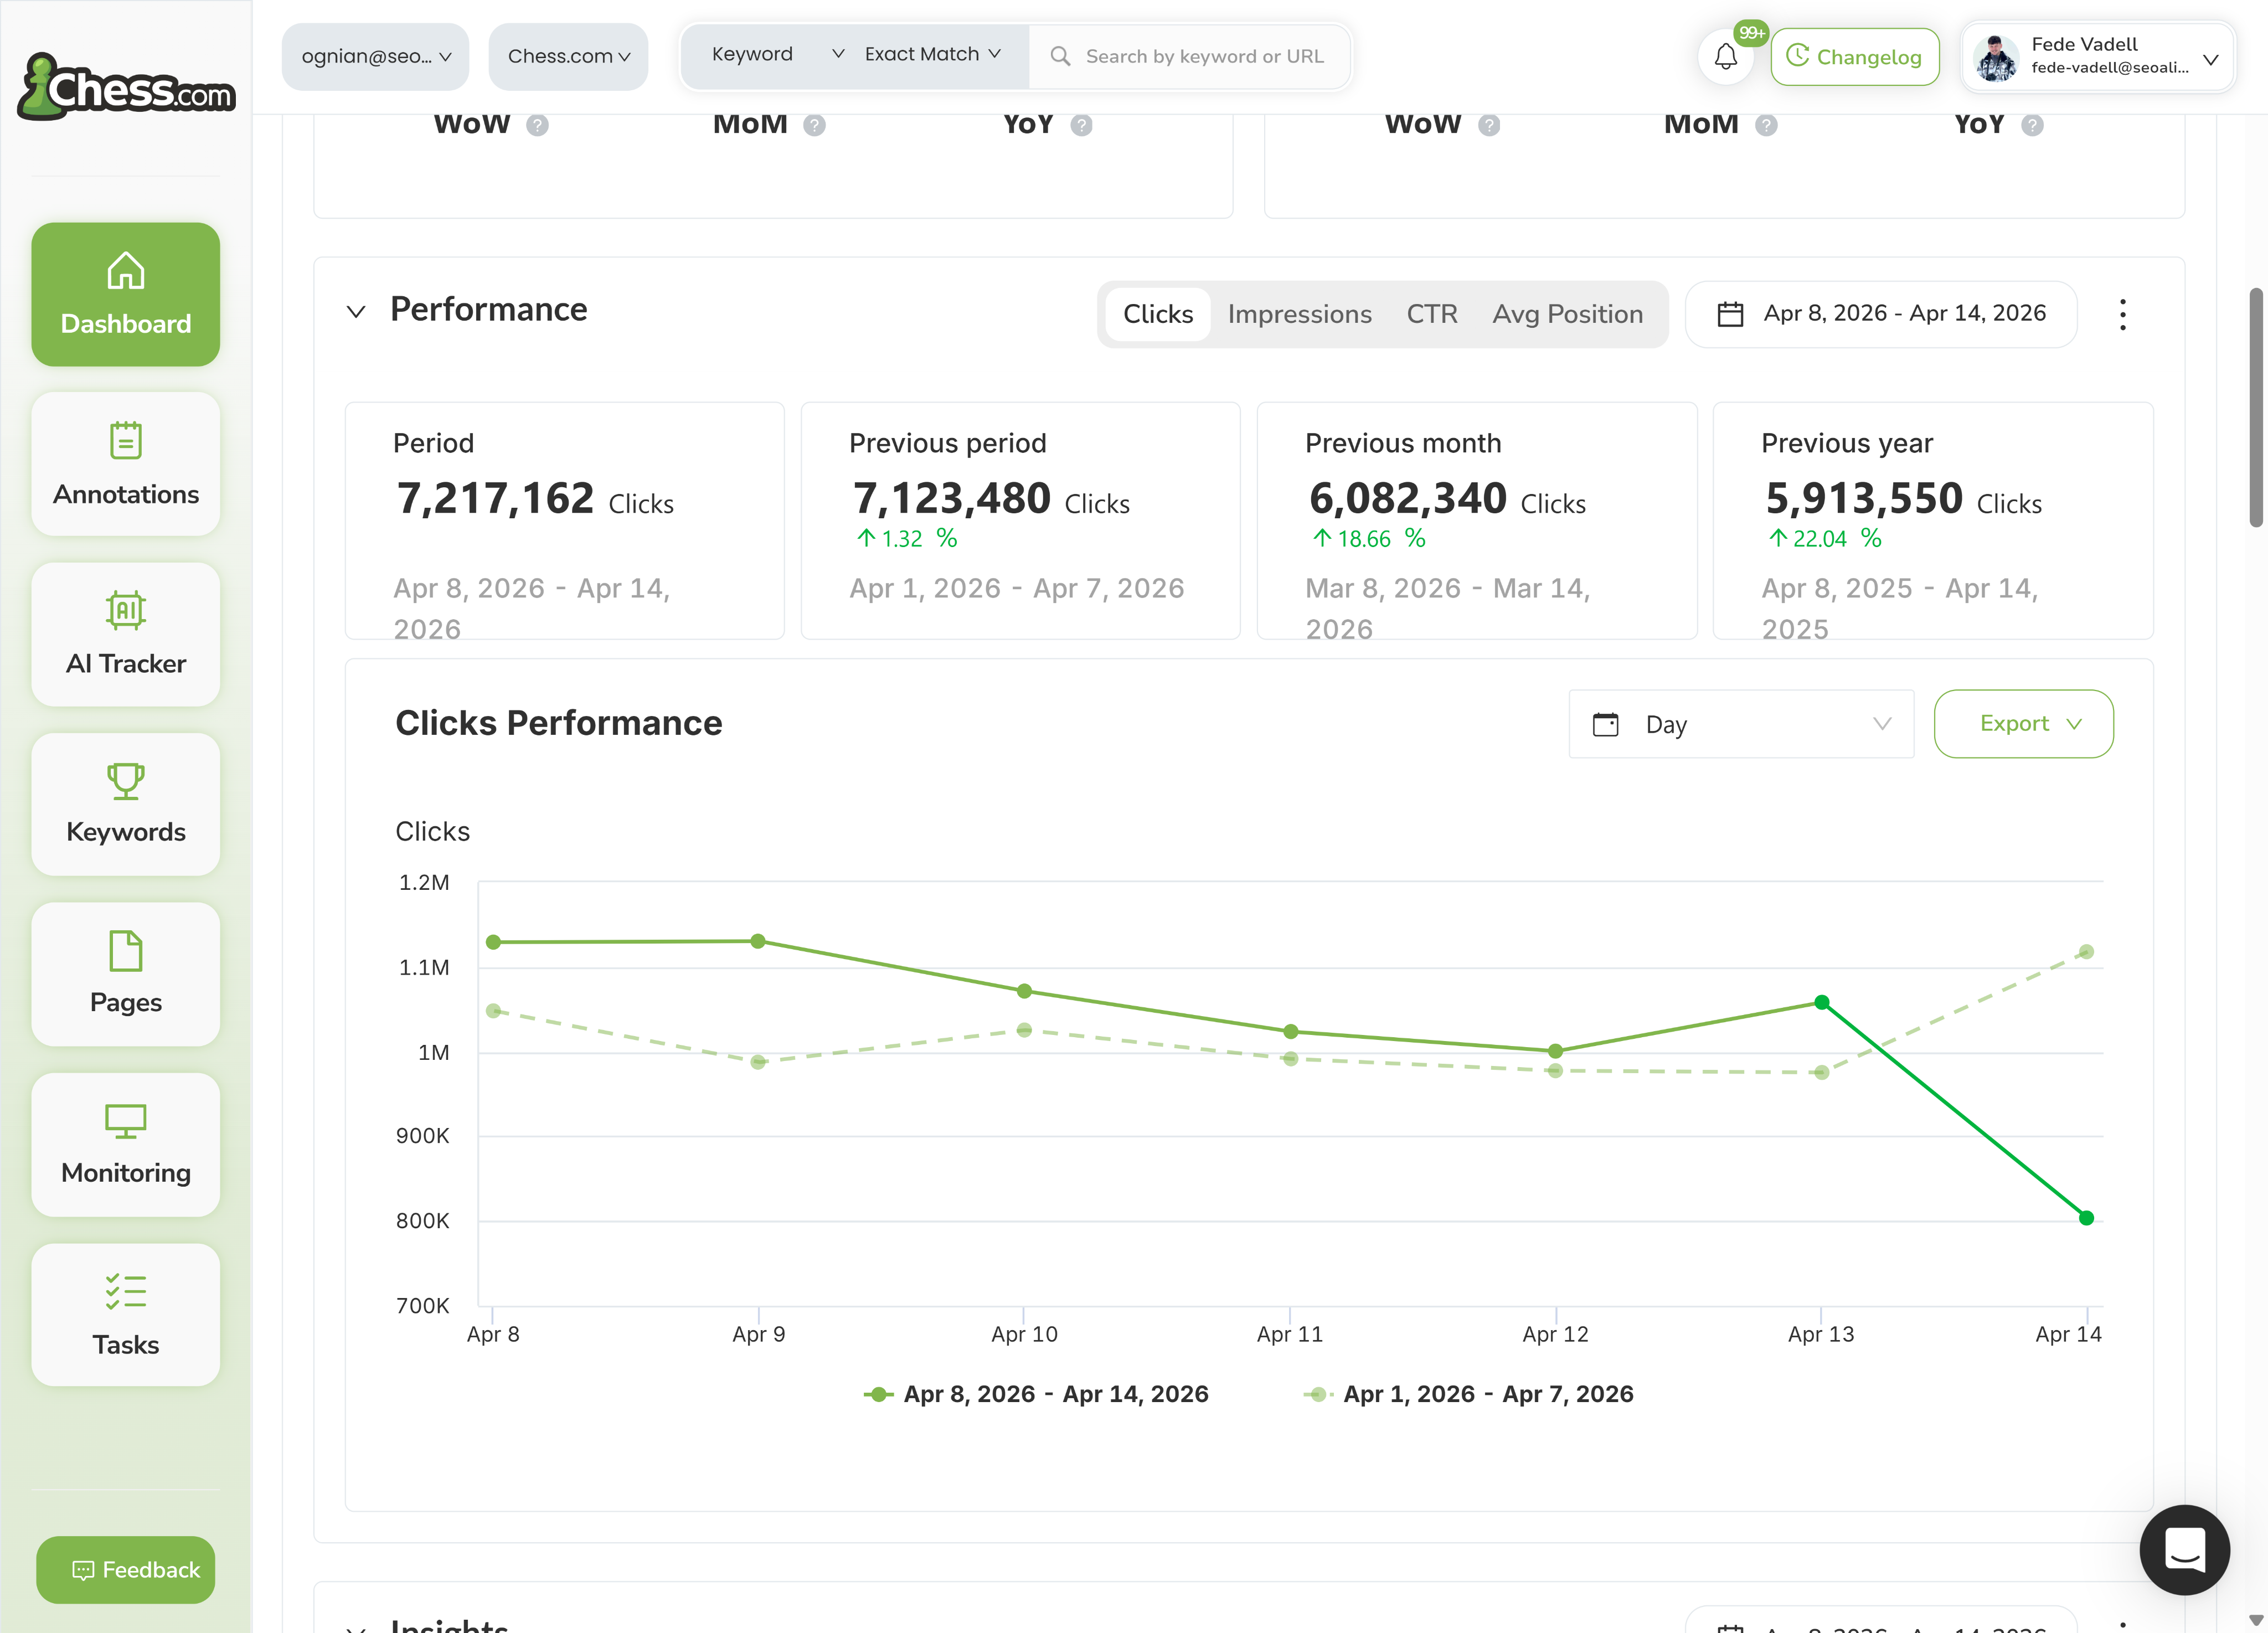Open the Day granularity dropdown
Screen dimensions: 2268x1633
1740,724
